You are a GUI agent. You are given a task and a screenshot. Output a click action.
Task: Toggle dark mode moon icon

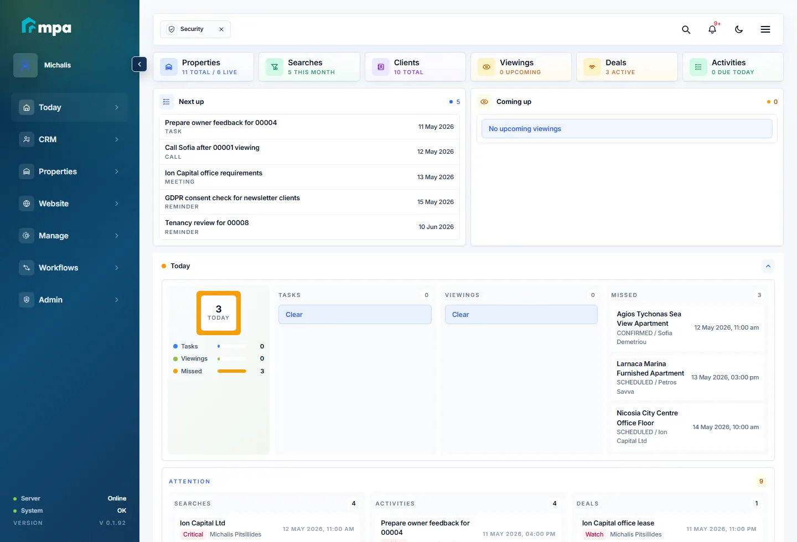(739, 29)
